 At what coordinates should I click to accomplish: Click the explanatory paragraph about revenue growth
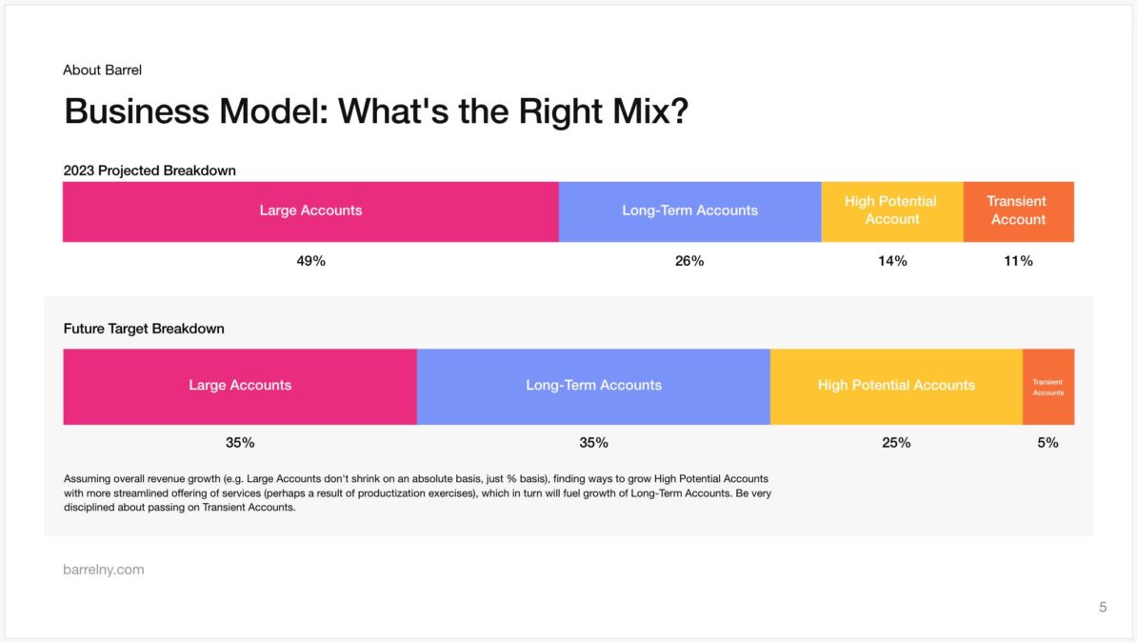[x=418, y=492]
